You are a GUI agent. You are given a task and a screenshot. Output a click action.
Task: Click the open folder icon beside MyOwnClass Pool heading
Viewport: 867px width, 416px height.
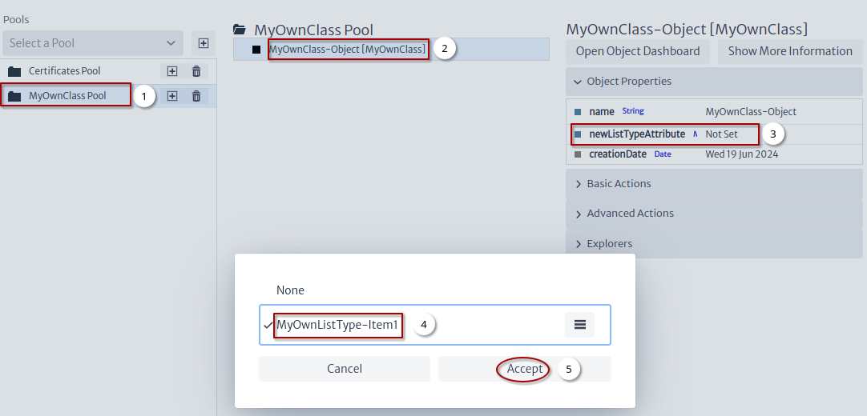click(x=240, y=30)
